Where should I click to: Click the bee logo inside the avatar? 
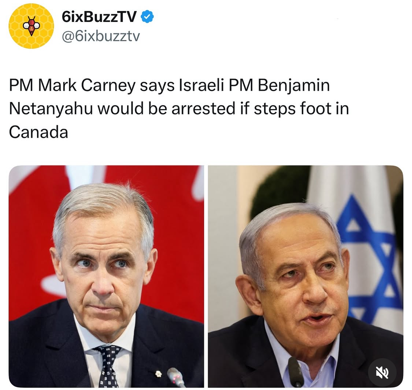click(31, 26)
